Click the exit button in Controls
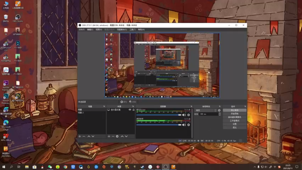 tap(234, 128)
